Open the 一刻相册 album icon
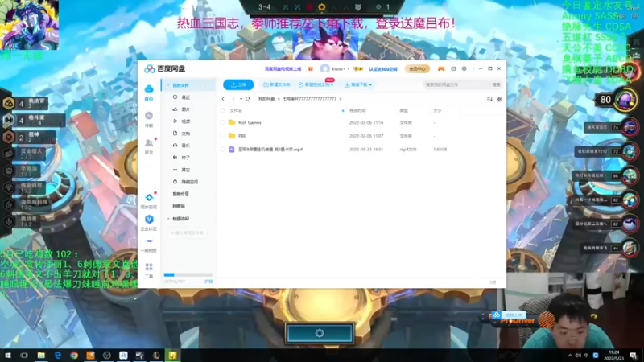The height and width of the screenshot is (362, 644). click(149, 241)
